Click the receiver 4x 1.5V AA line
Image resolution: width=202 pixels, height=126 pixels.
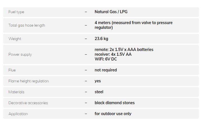click(x=113, y=54)
